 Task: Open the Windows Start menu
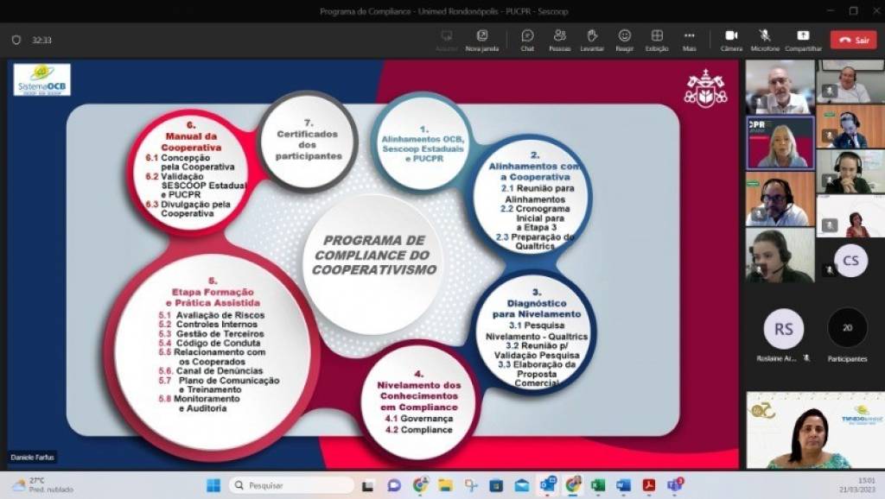[213, 485]
